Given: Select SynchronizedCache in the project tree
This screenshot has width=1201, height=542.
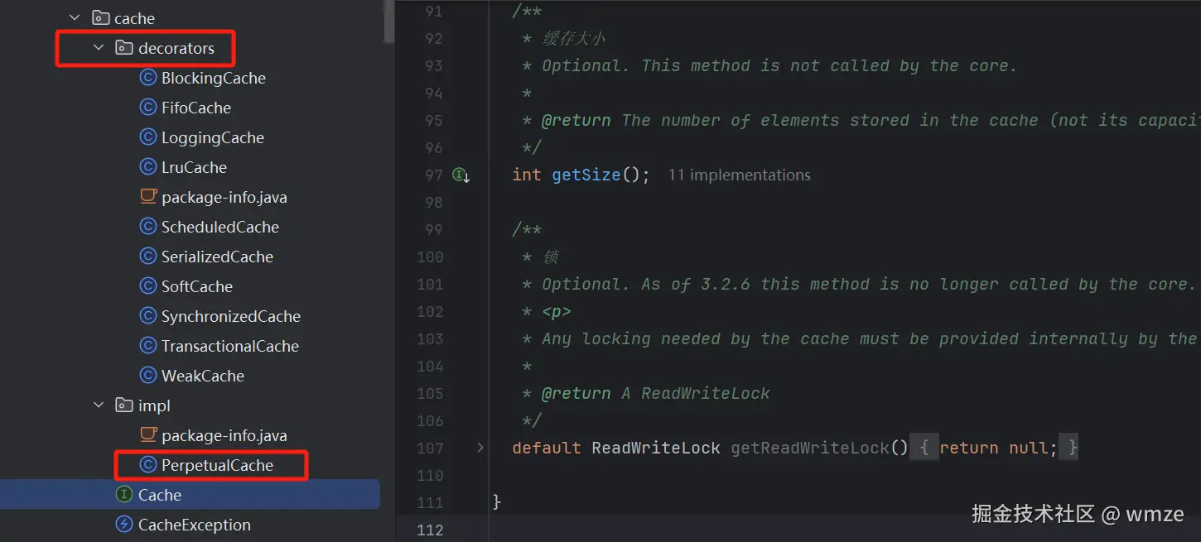Looking at the screenshot, I should pyautogui.click(x=230, y=316).
